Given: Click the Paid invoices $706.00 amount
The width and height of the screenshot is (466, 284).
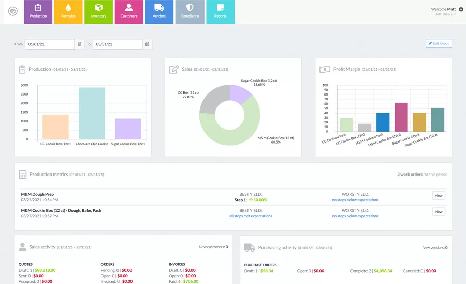Looking at the screenshot, I should (191, 281).
